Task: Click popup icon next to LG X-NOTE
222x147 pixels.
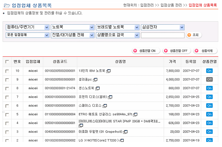Action: point(121,140)
